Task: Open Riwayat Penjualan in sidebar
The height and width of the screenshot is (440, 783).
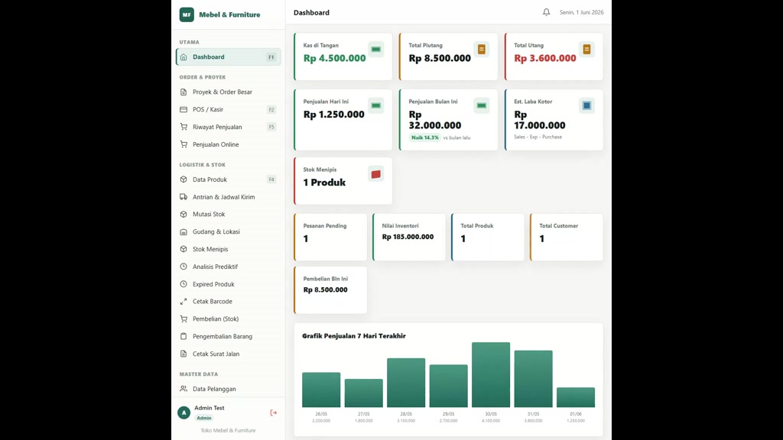Action: [x=228, y=127]
